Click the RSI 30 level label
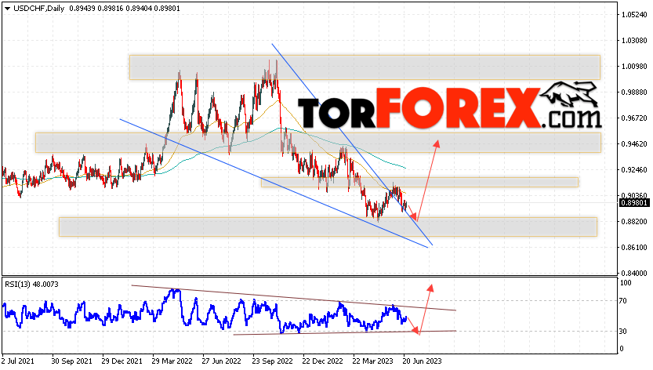 pyautogui.click(x=623, y=332)
